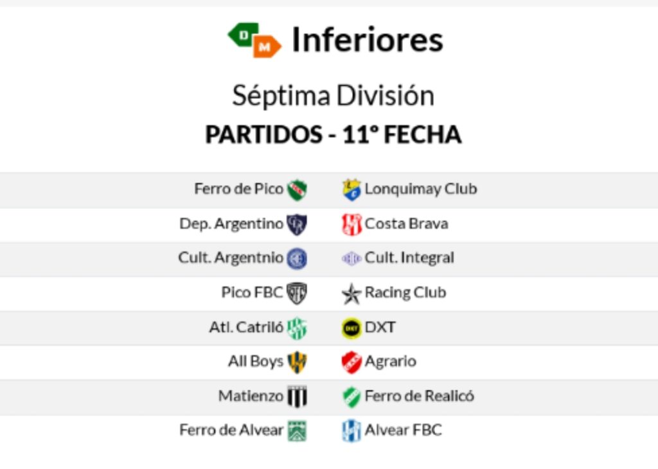Click the Ferro de Pico crest
Image resolution: width=658 pixels, height=469 pixels.
297,190
